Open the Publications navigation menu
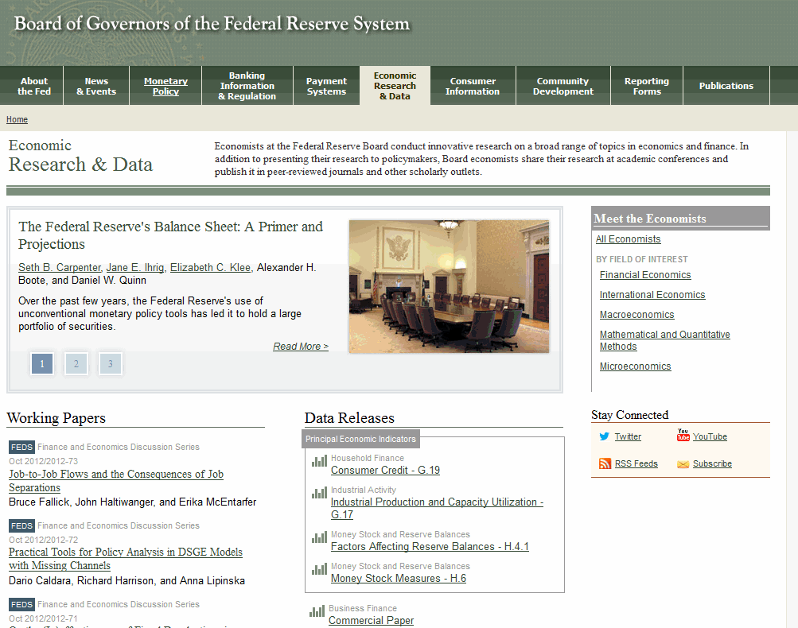This screenshot has width=798, height=628. coord(726,86)
